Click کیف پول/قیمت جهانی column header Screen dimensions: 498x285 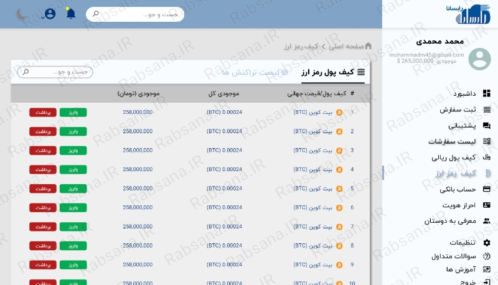point(317,93)
